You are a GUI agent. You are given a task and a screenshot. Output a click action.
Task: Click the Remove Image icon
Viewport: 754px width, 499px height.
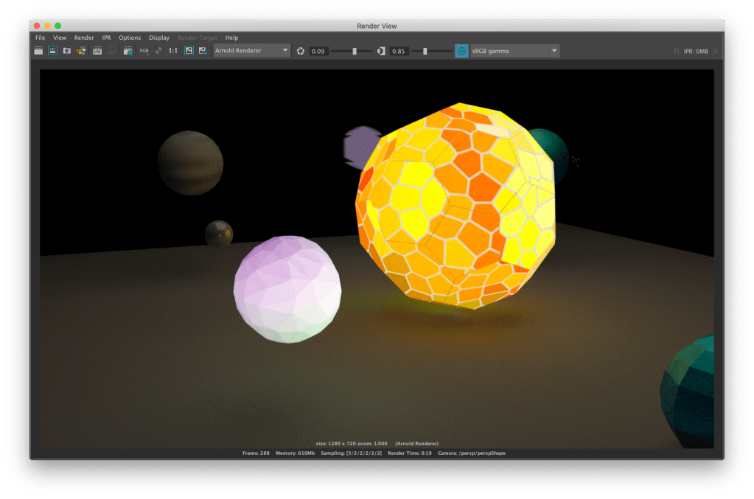tap(202, 51)
